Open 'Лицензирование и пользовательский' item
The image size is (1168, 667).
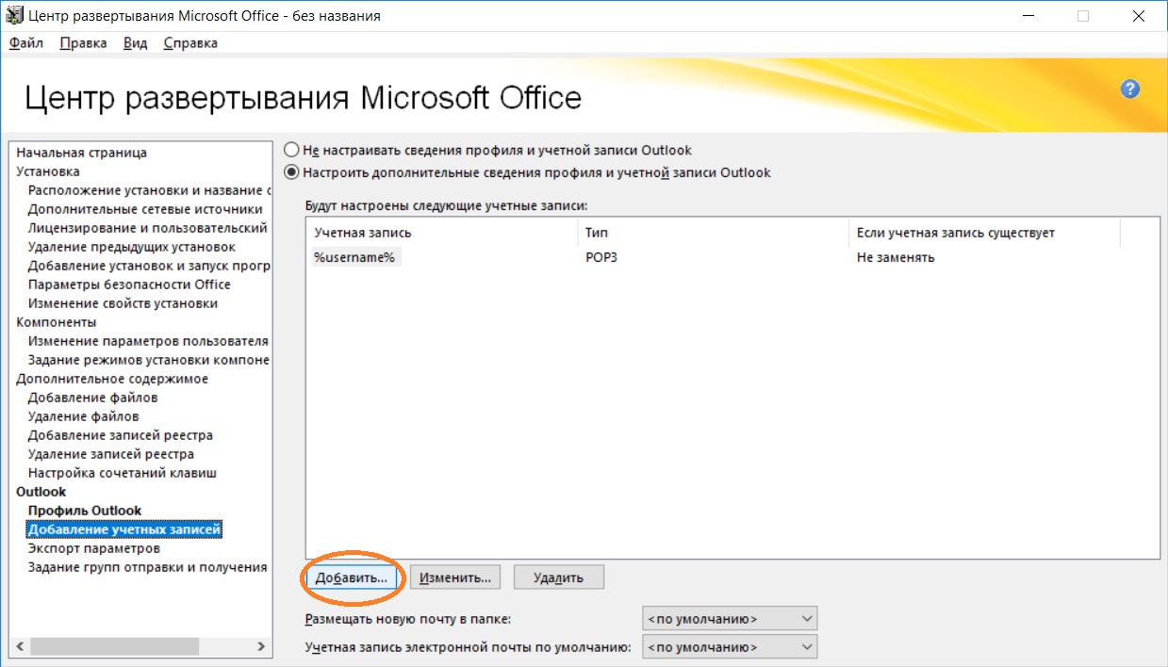click(148, 228)
